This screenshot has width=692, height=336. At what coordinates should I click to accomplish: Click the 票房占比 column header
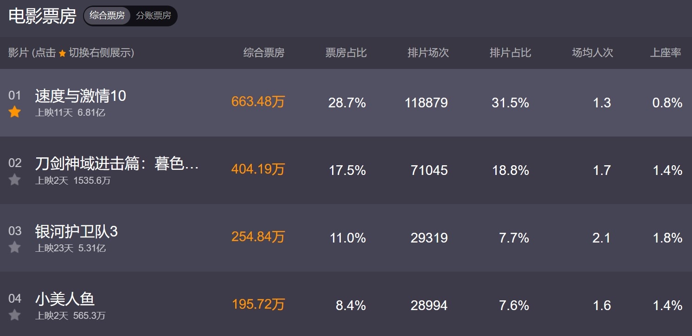346,53
